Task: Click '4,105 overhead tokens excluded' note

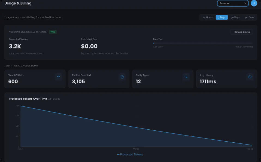Action: [x=26, y=53]
